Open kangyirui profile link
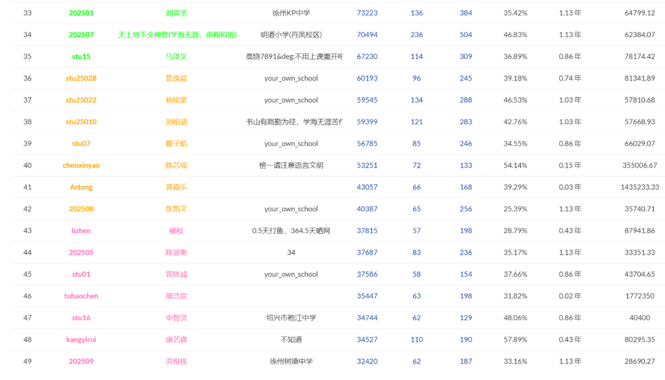Image resolution: width=665 pixels, height=380 pixels. 81,340
